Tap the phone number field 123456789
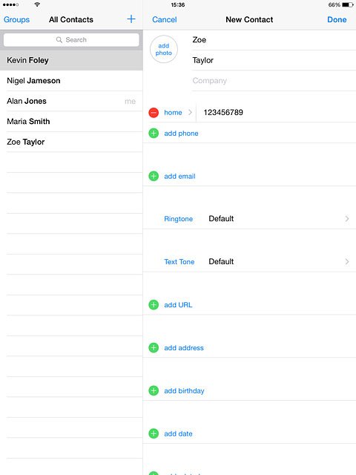This screenshot has height=475, width=356. pos(276,112)
